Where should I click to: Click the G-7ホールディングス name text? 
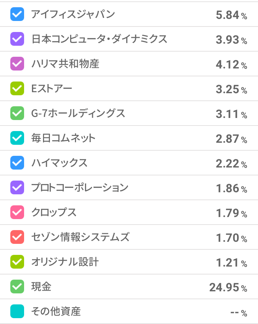point(78,114)
